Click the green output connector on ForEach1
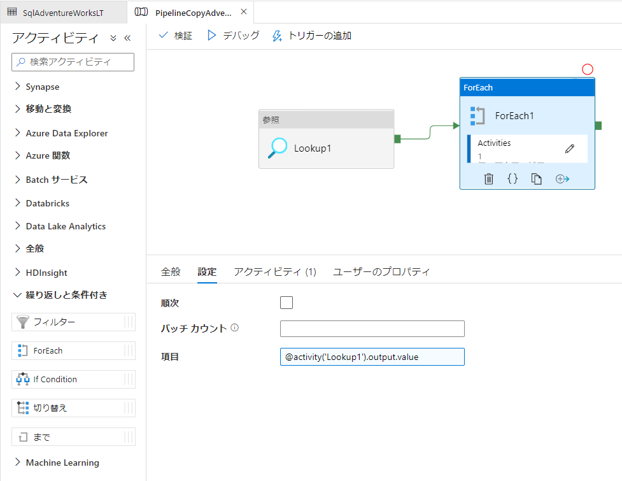Viewport: 622px width, 481px height. pos(598,126)
